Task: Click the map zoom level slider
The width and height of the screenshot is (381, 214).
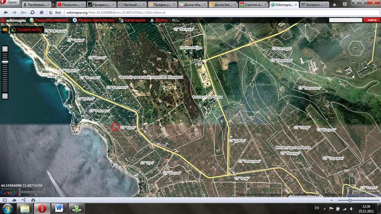Action: pyautogui.click(x=5, y=71)
